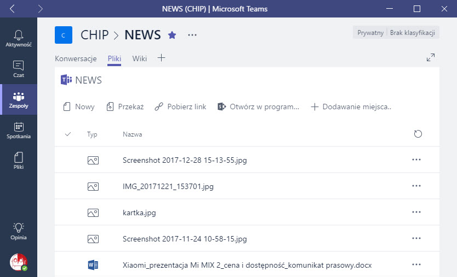This screenshot has width=457, height=277.
Task: Open more options for IMG_20171221_153701.jpg
Action: click(x=416, y=186)
